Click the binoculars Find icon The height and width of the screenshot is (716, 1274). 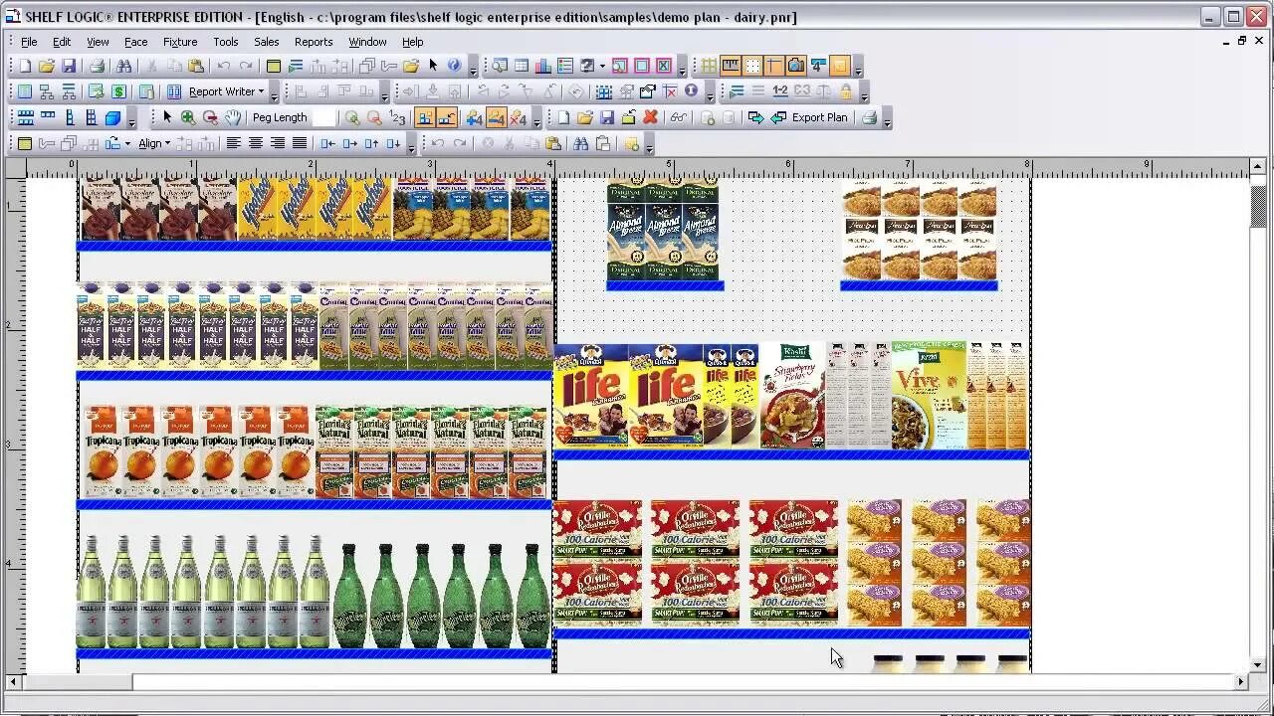pos(125,66)
